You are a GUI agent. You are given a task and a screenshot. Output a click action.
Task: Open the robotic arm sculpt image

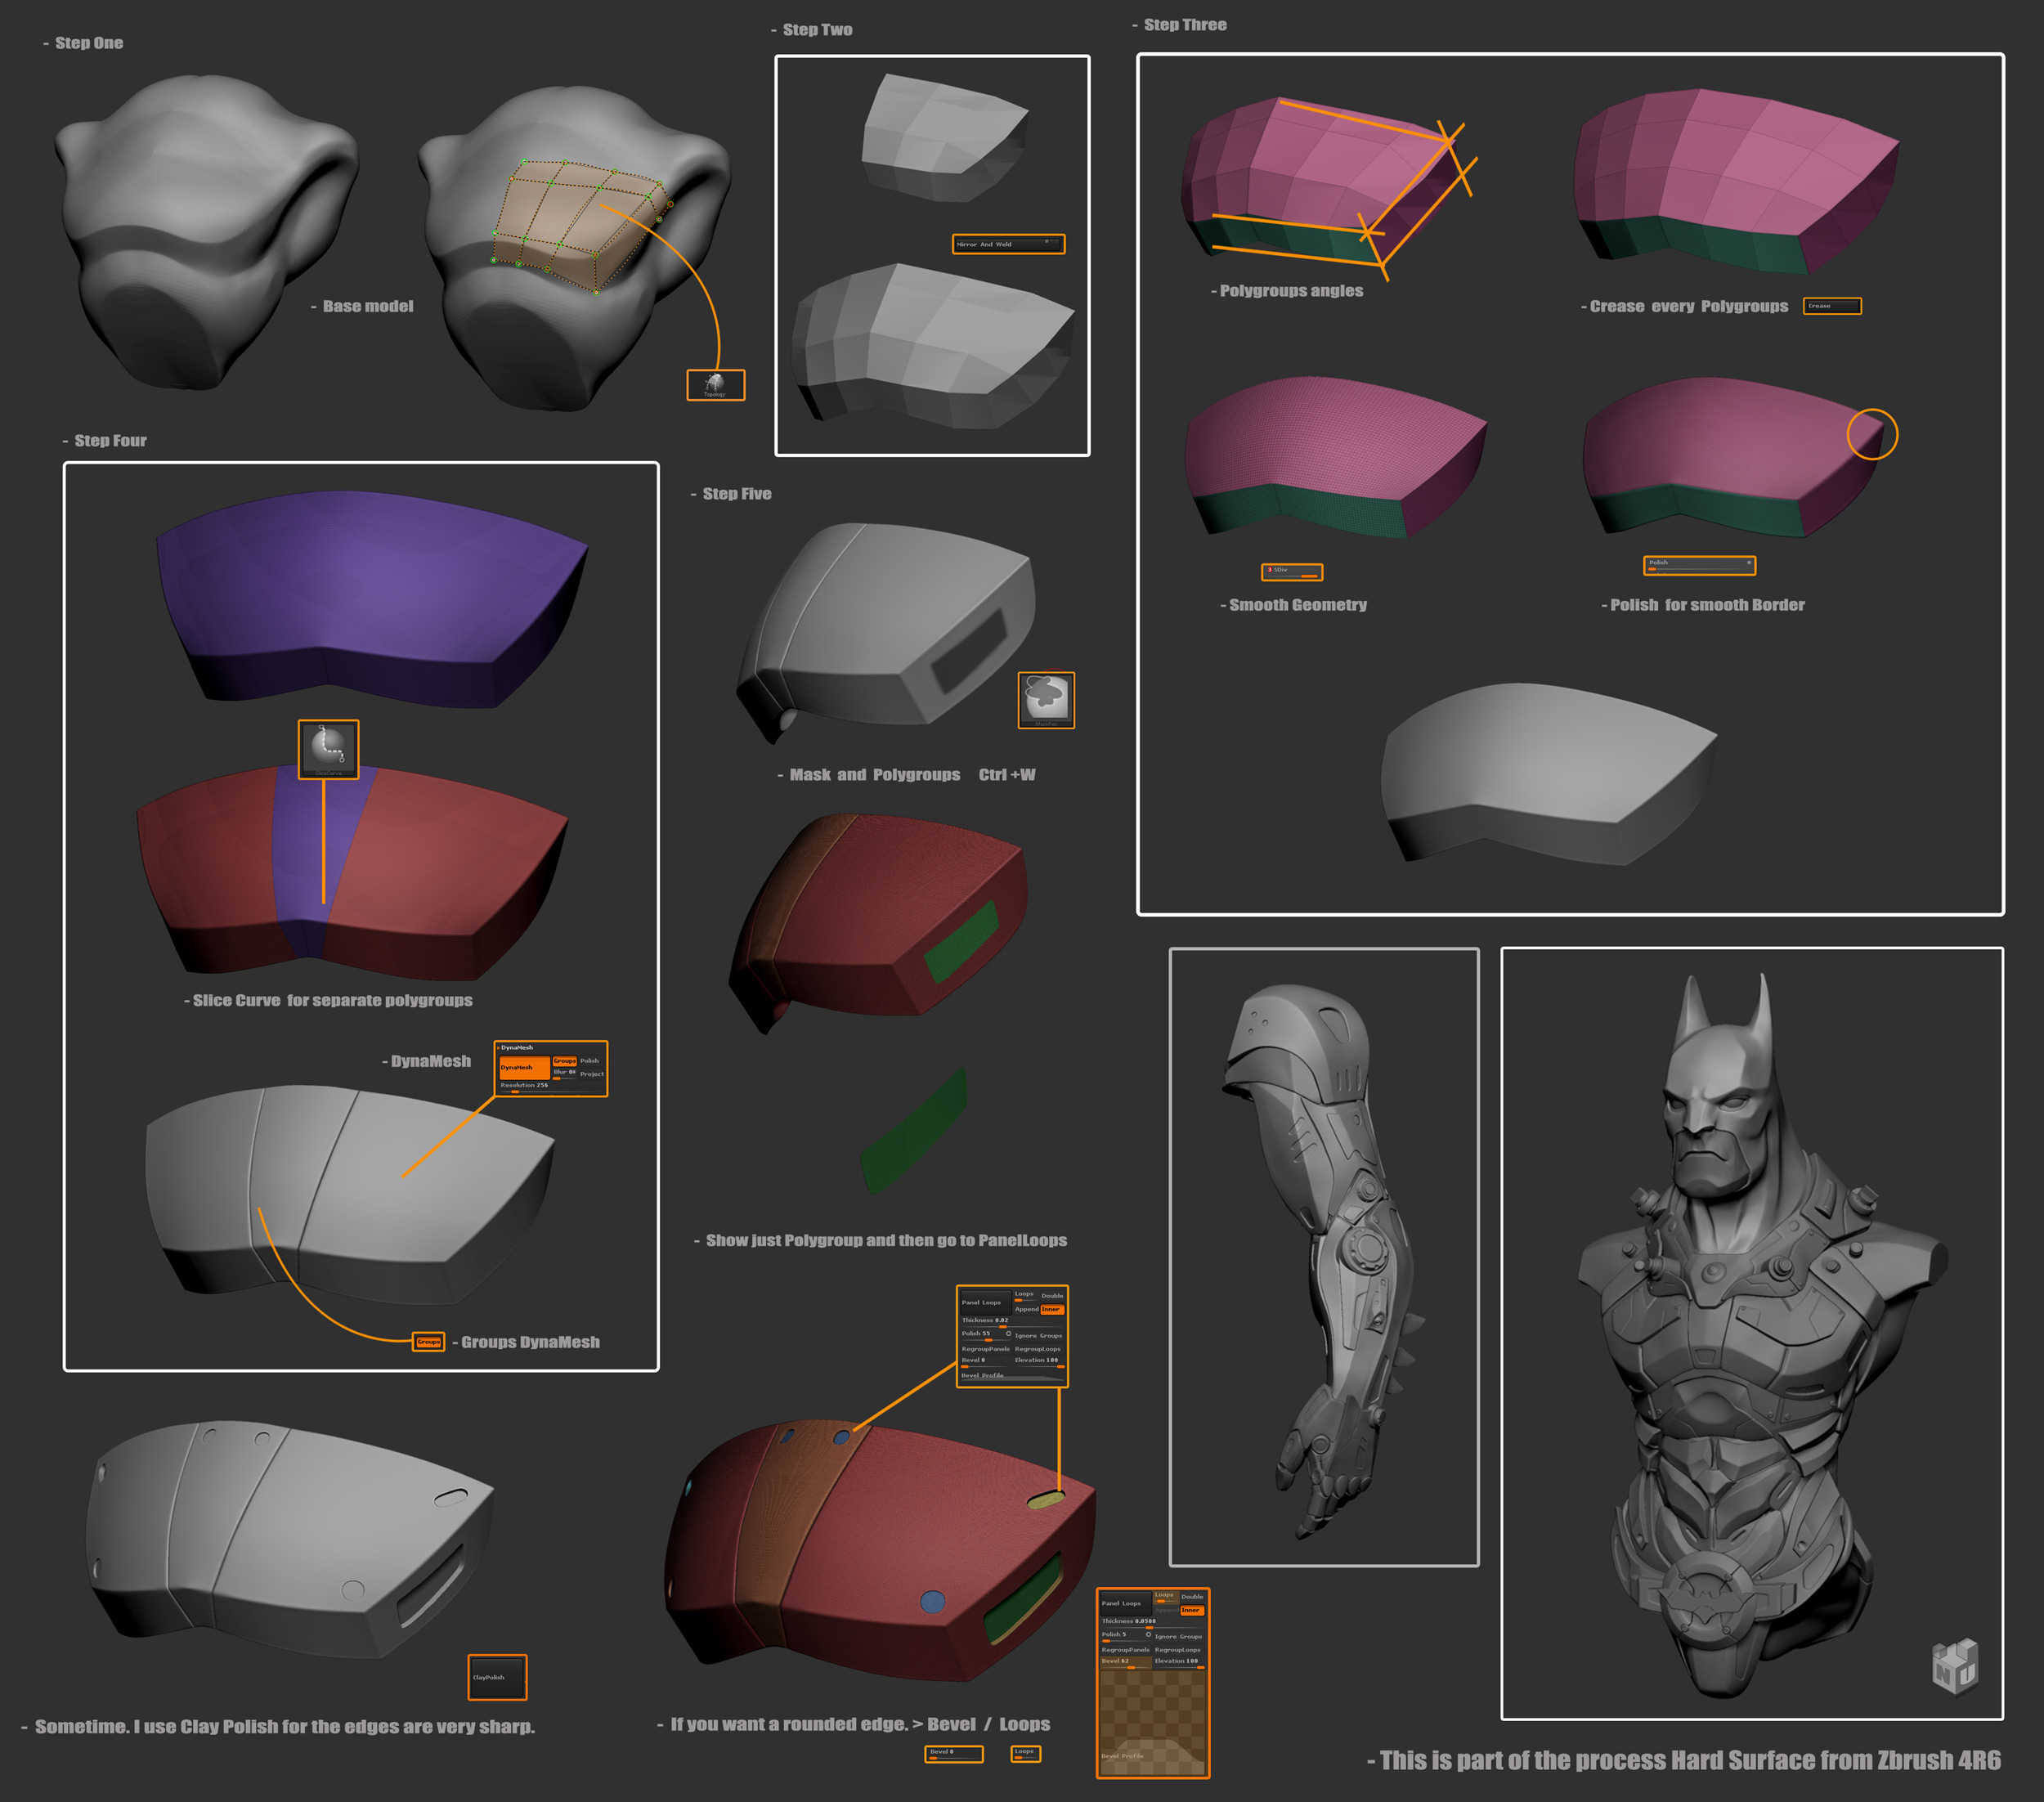pos(1324,1257)
